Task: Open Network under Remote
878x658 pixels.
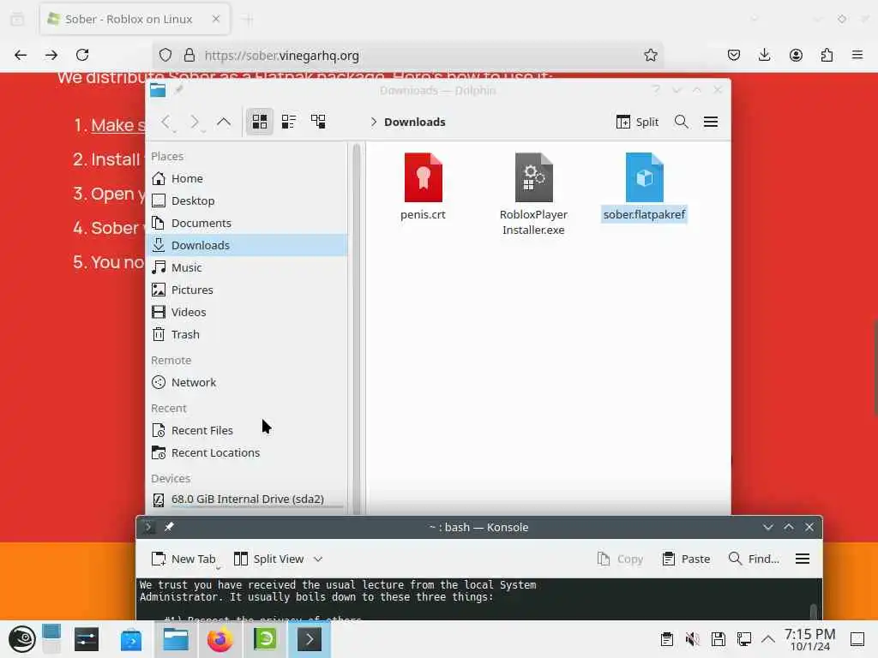Action: [247, 383]
